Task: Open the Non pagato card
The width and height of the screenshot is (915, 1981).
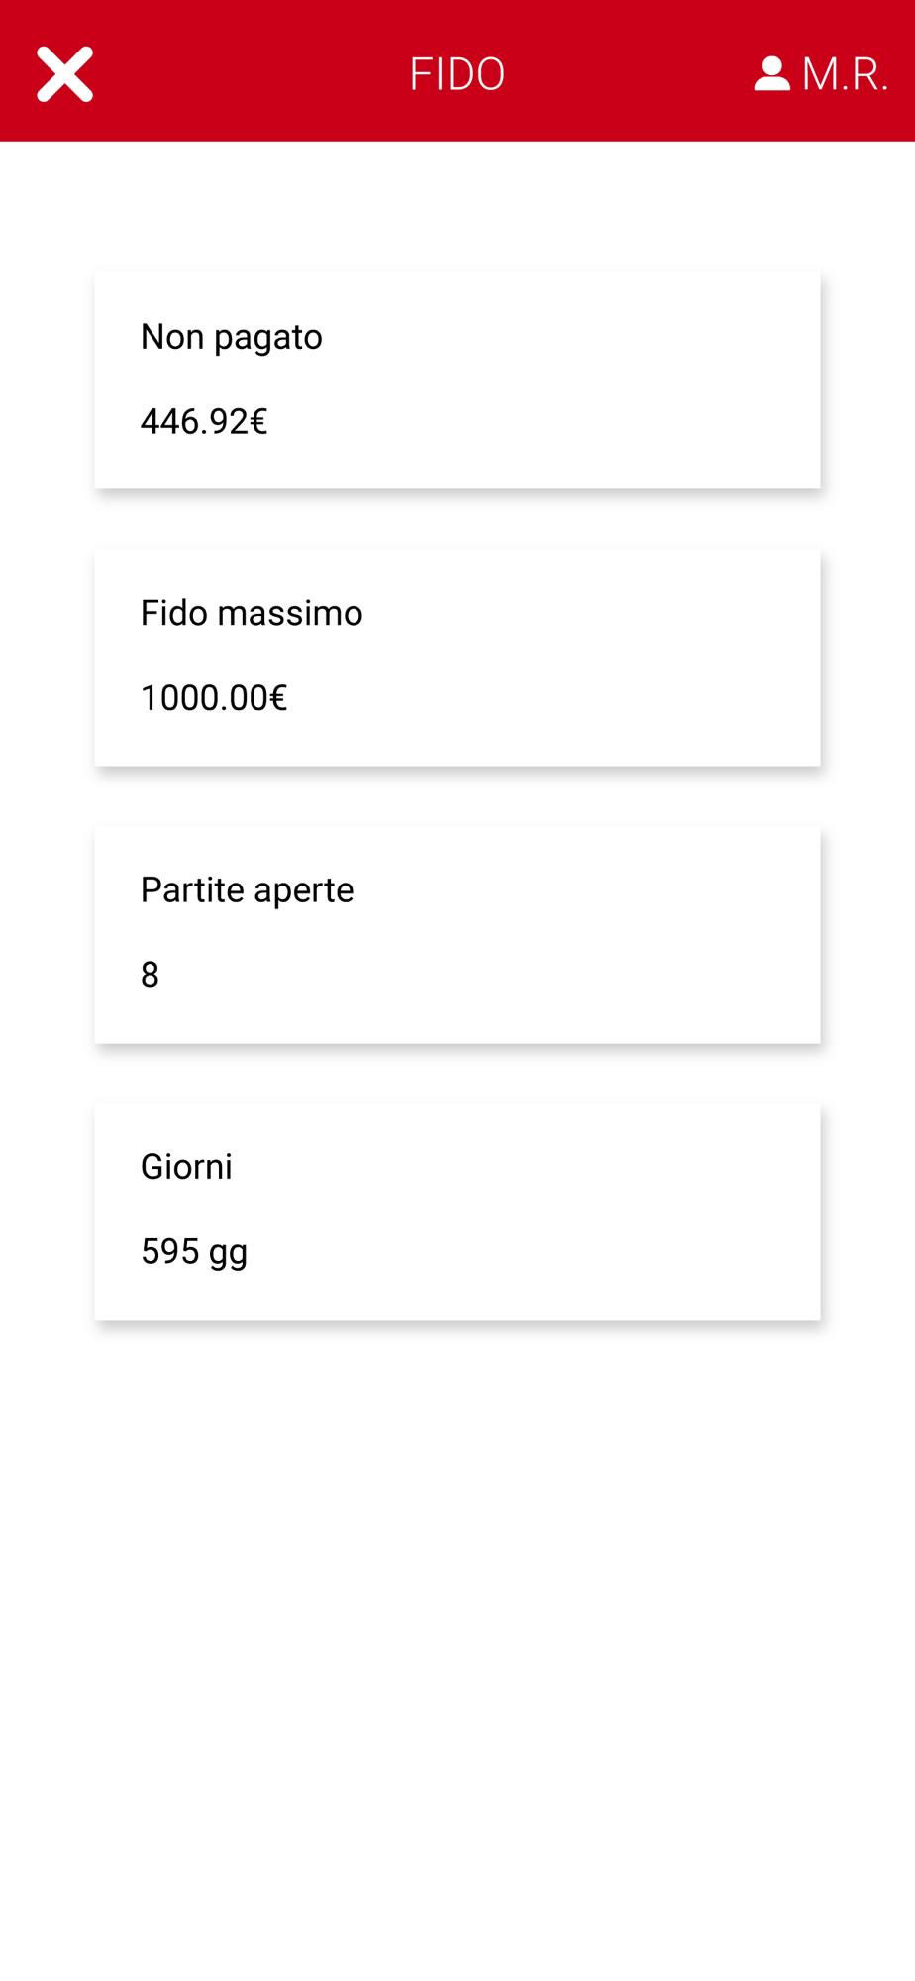Action: pyautogui.click(x=457, y=380)
